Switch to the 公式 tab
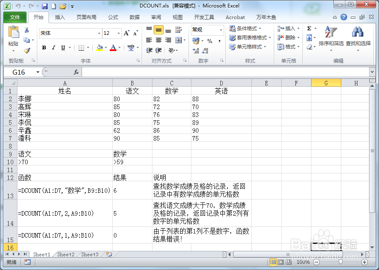 (x=113, y=17)
